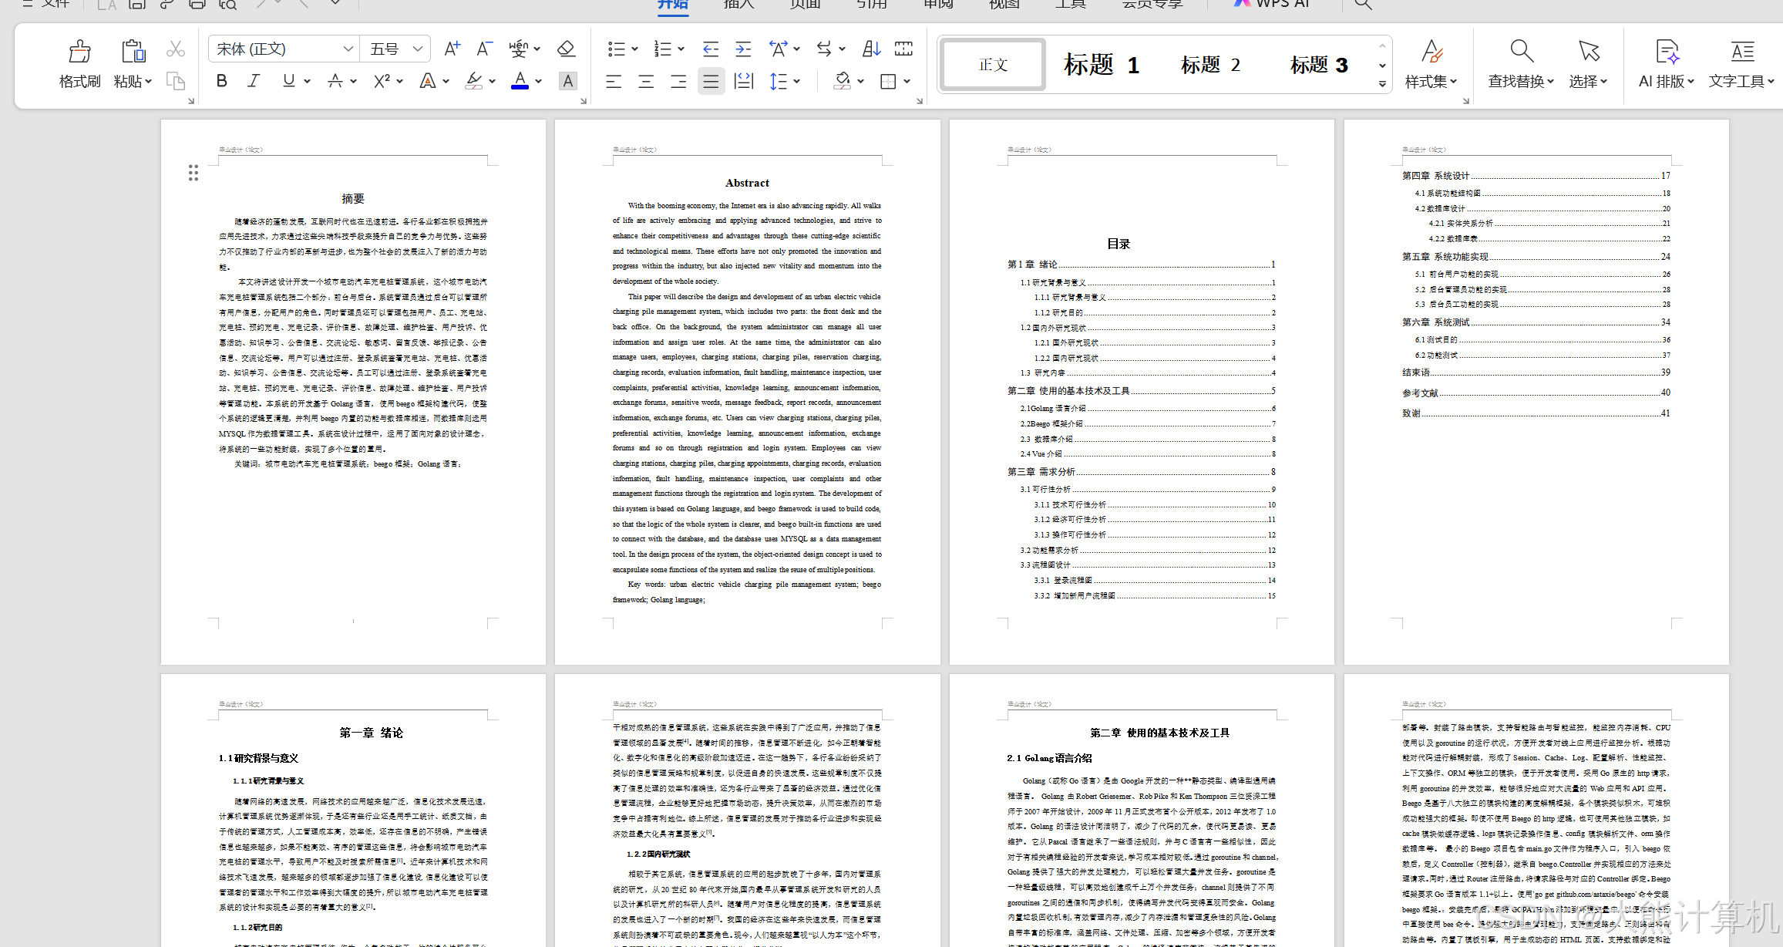This screenshot has height=947, width=1783.
Task: Click the Find and Replace magnifier icon
Action: coord(1520,52)
